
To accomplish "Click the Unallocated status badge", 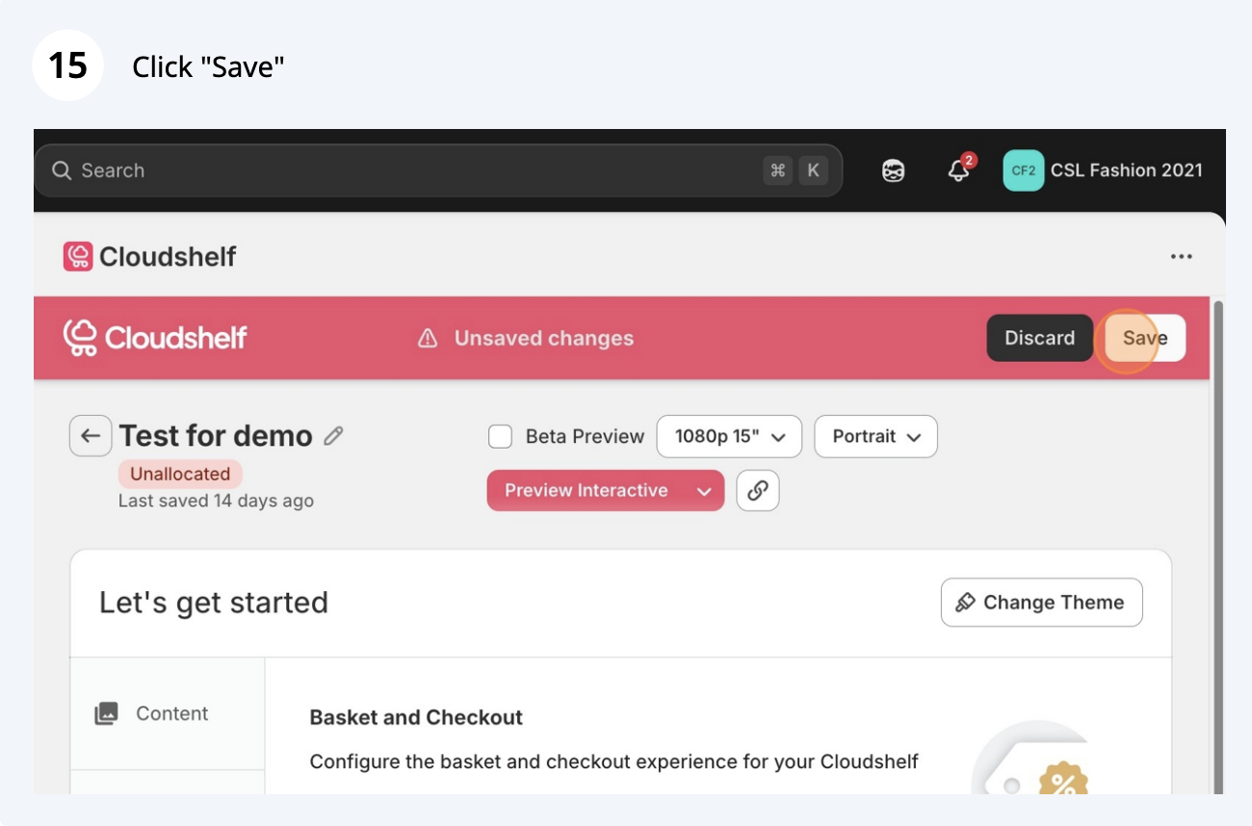I will 180,474.
